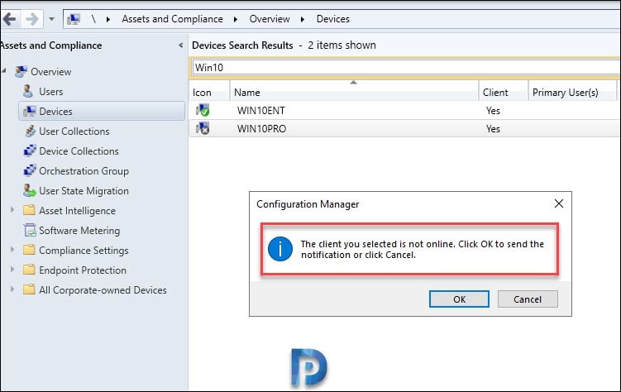The image size is (621, 392).
Task: Expand All Corporate-owned Devices folder
Action: pyautogui.click(x=12, y=289)
